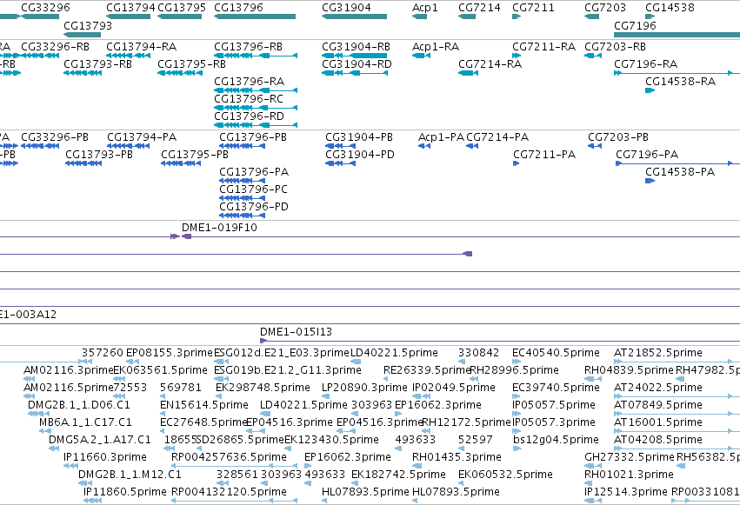Click transcript CG13795-RB
The image size is (740, 505).
pos(191,64)
